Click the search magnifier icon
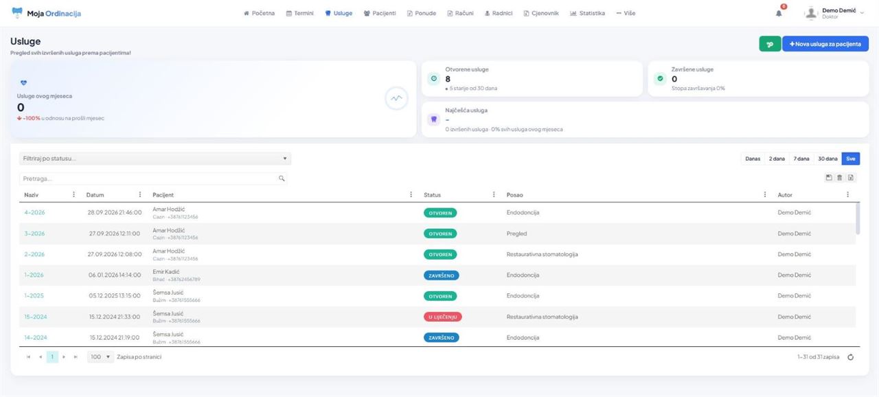This screenshot has width=879, height=397. (x=282, y=179)
